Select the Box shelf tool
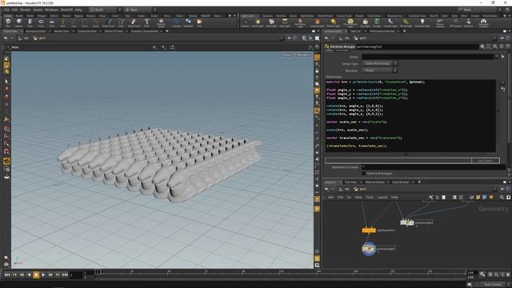 [8, 22]
